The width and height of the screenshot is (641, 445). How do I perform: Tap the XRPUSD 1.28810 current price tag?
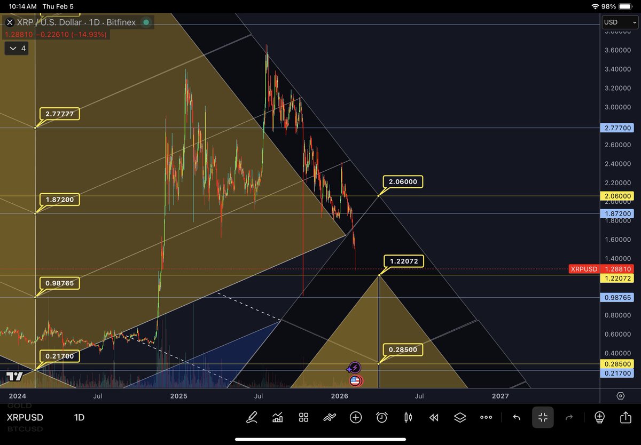pos(600,269)
